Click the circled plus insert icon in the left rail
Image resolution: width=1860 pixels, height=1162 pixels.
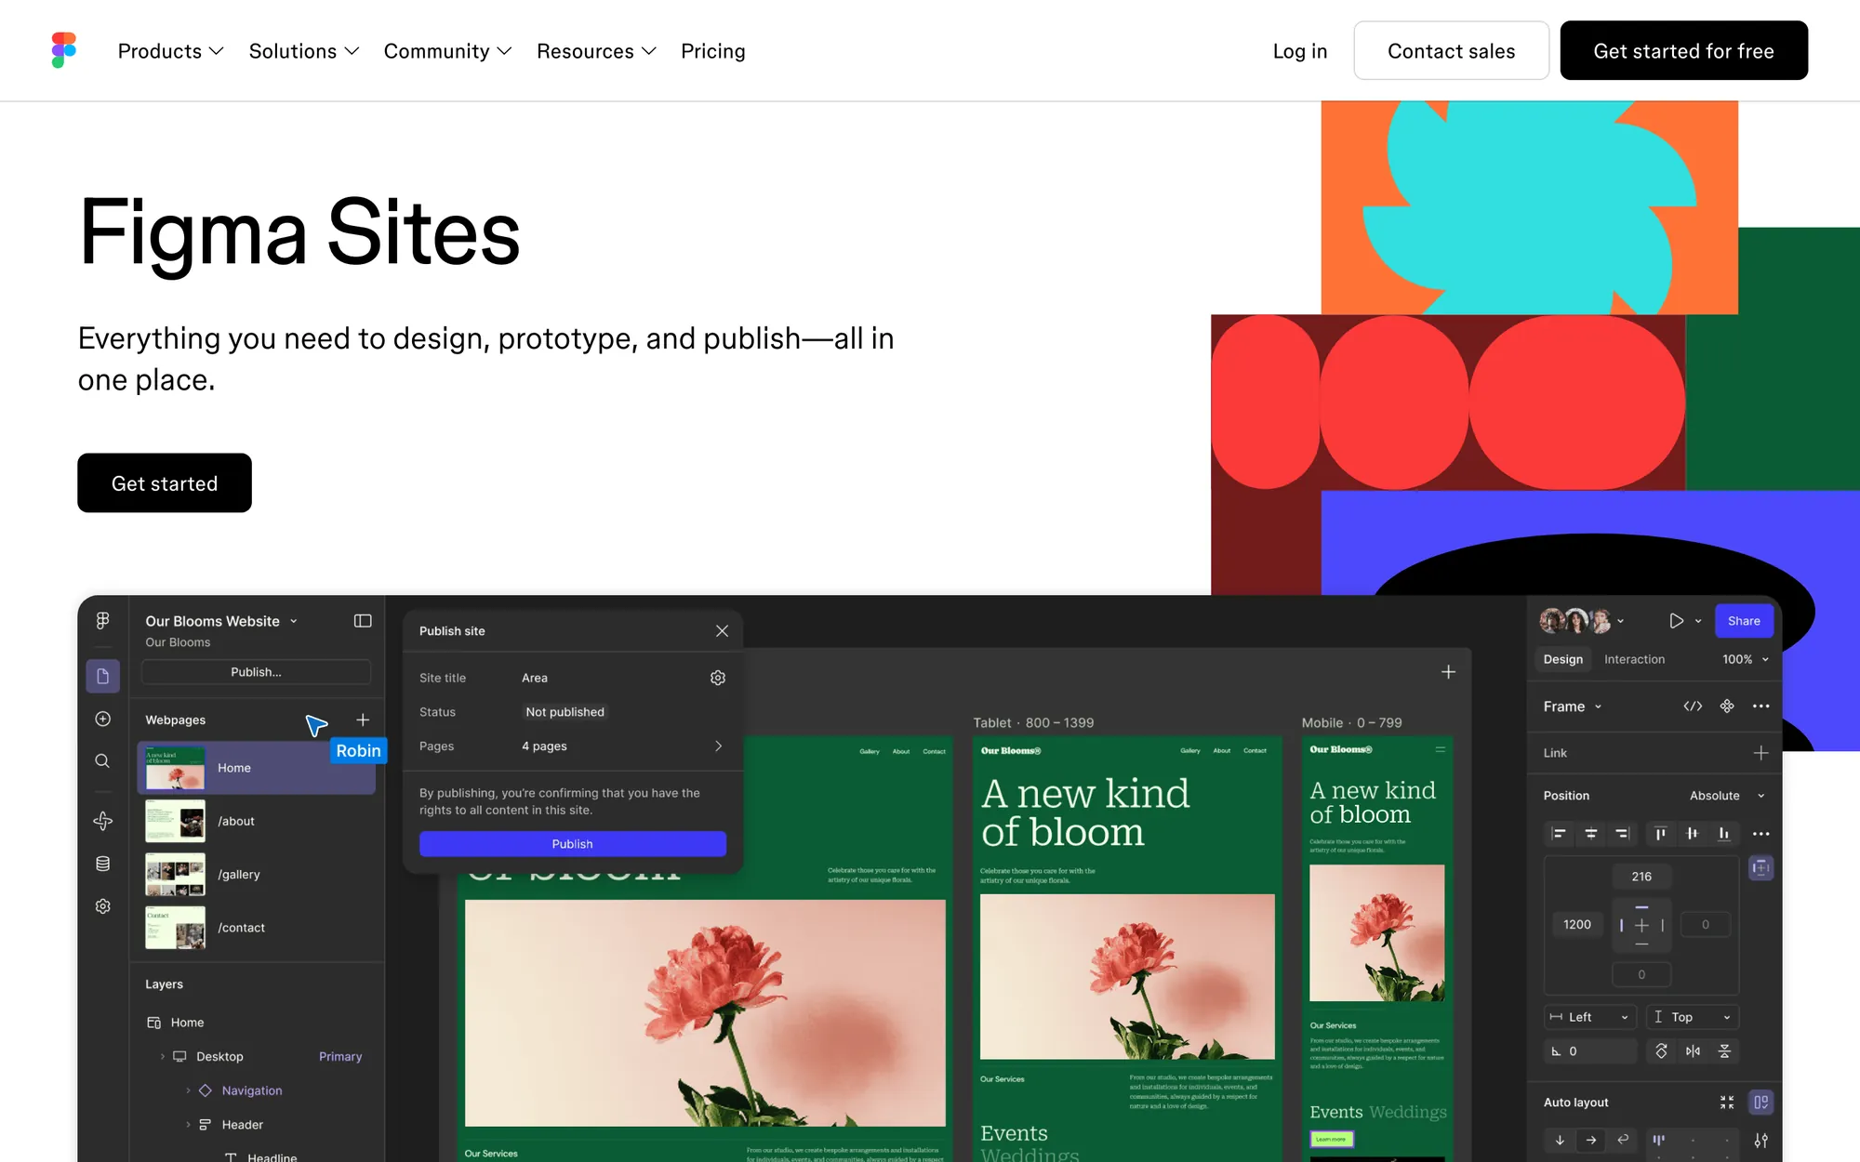[x=103, y=719]
